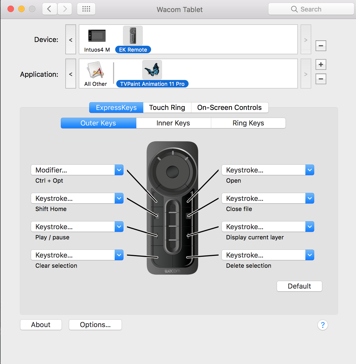This screenshot has width=356, height=364.
Task: Select the EK Remote device icon
Action: [x=133, y=36]
